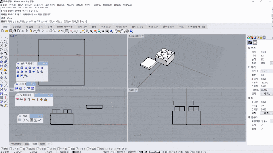
Task: Click the 대상까지 distance value field
Action: (x=267, y=90)
